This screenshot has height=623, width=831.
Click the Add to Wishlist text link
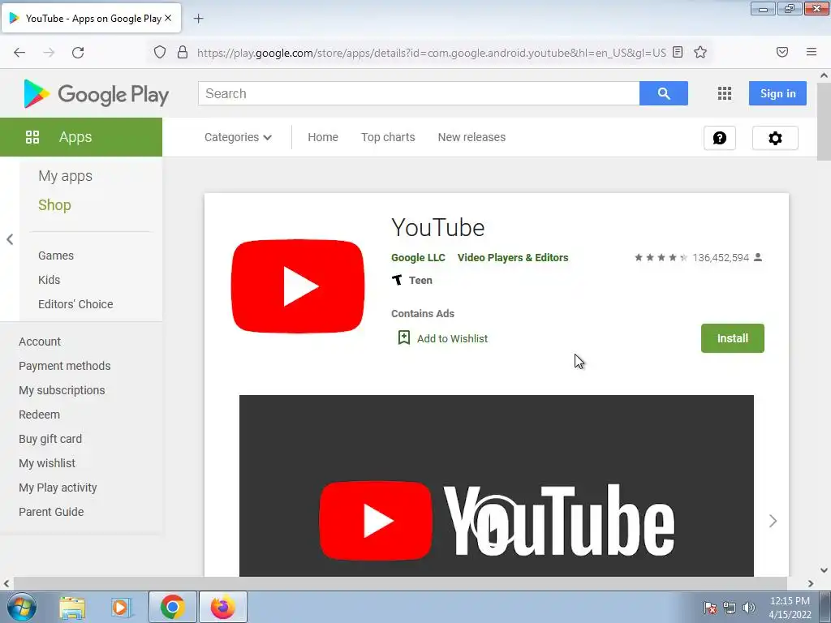(452, 338)
